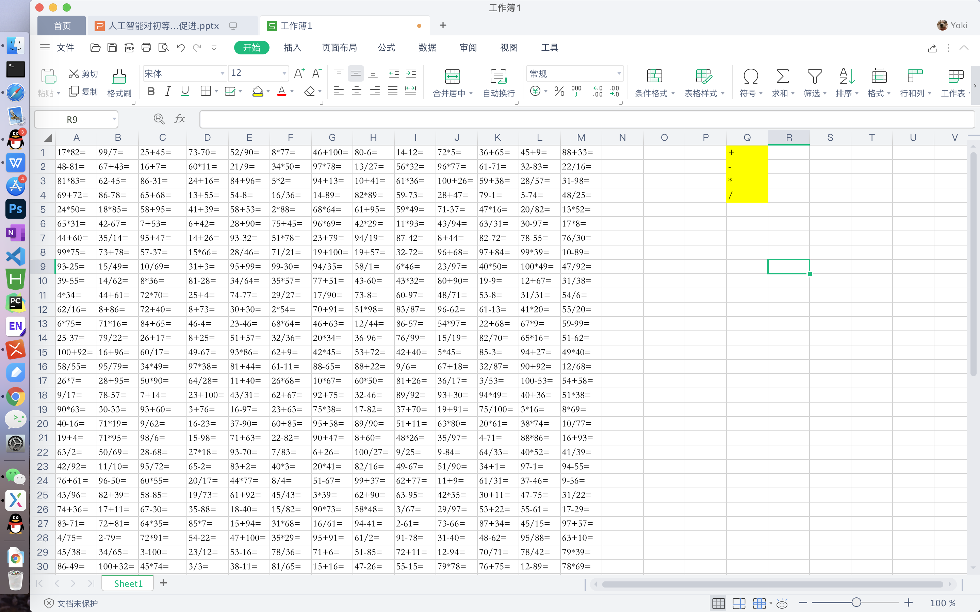Add a new sheet with plus button
980x612 pixels.
163,583
